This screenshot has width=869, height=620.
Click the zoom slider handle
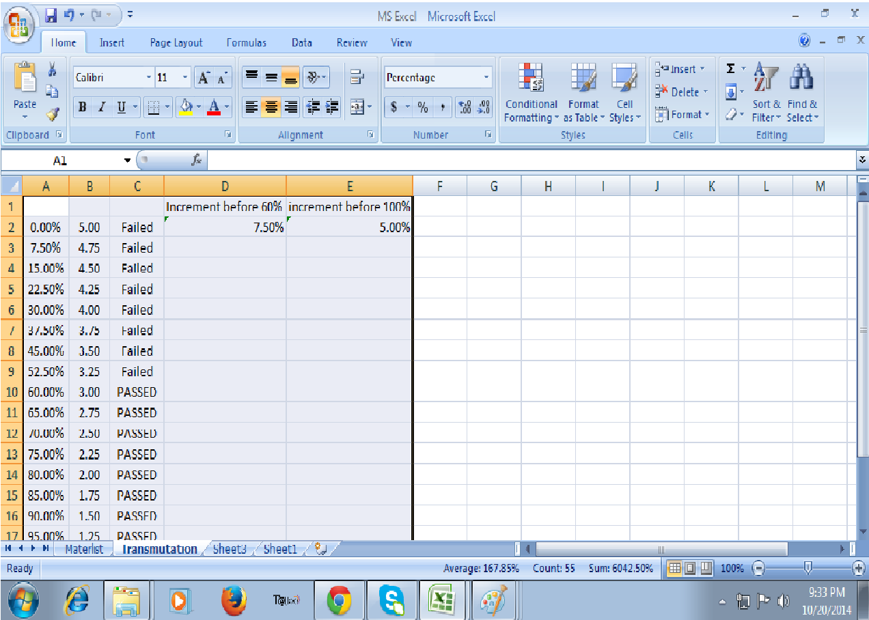point(808,568)
